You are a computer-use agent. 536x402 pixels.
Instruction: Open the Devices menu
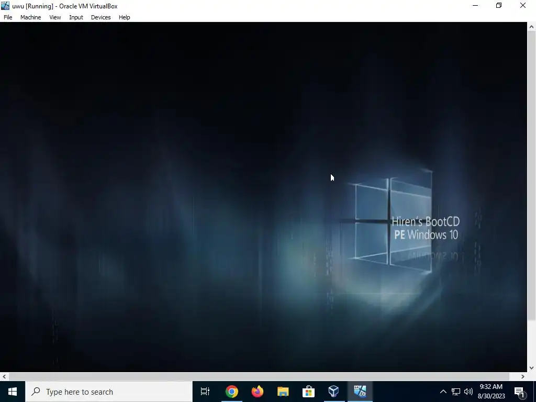tap(100, 17)
